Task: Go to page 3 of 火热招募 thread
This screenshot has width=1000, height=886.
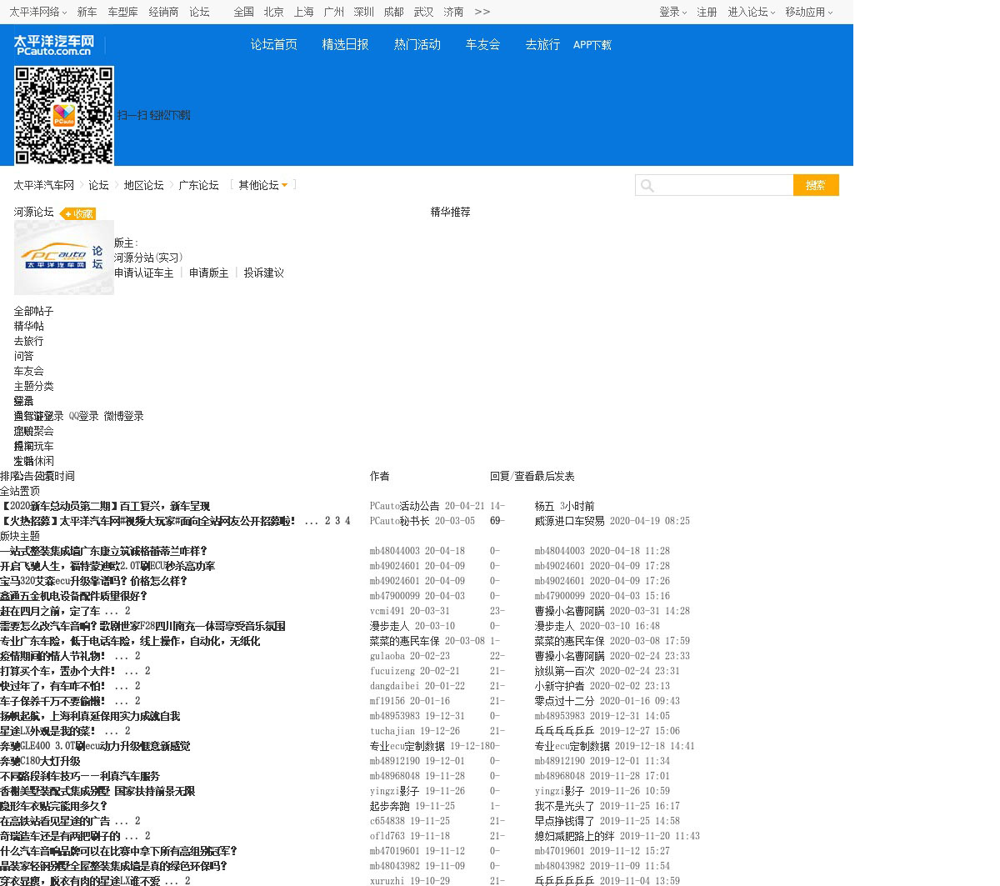Action: click(337, 521)
